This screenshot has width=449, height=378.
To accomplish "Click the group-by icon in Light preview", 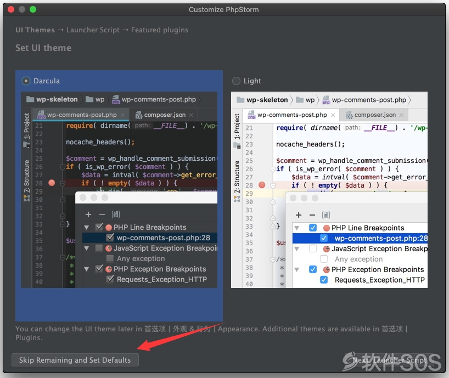I will [x=326, y=215].
